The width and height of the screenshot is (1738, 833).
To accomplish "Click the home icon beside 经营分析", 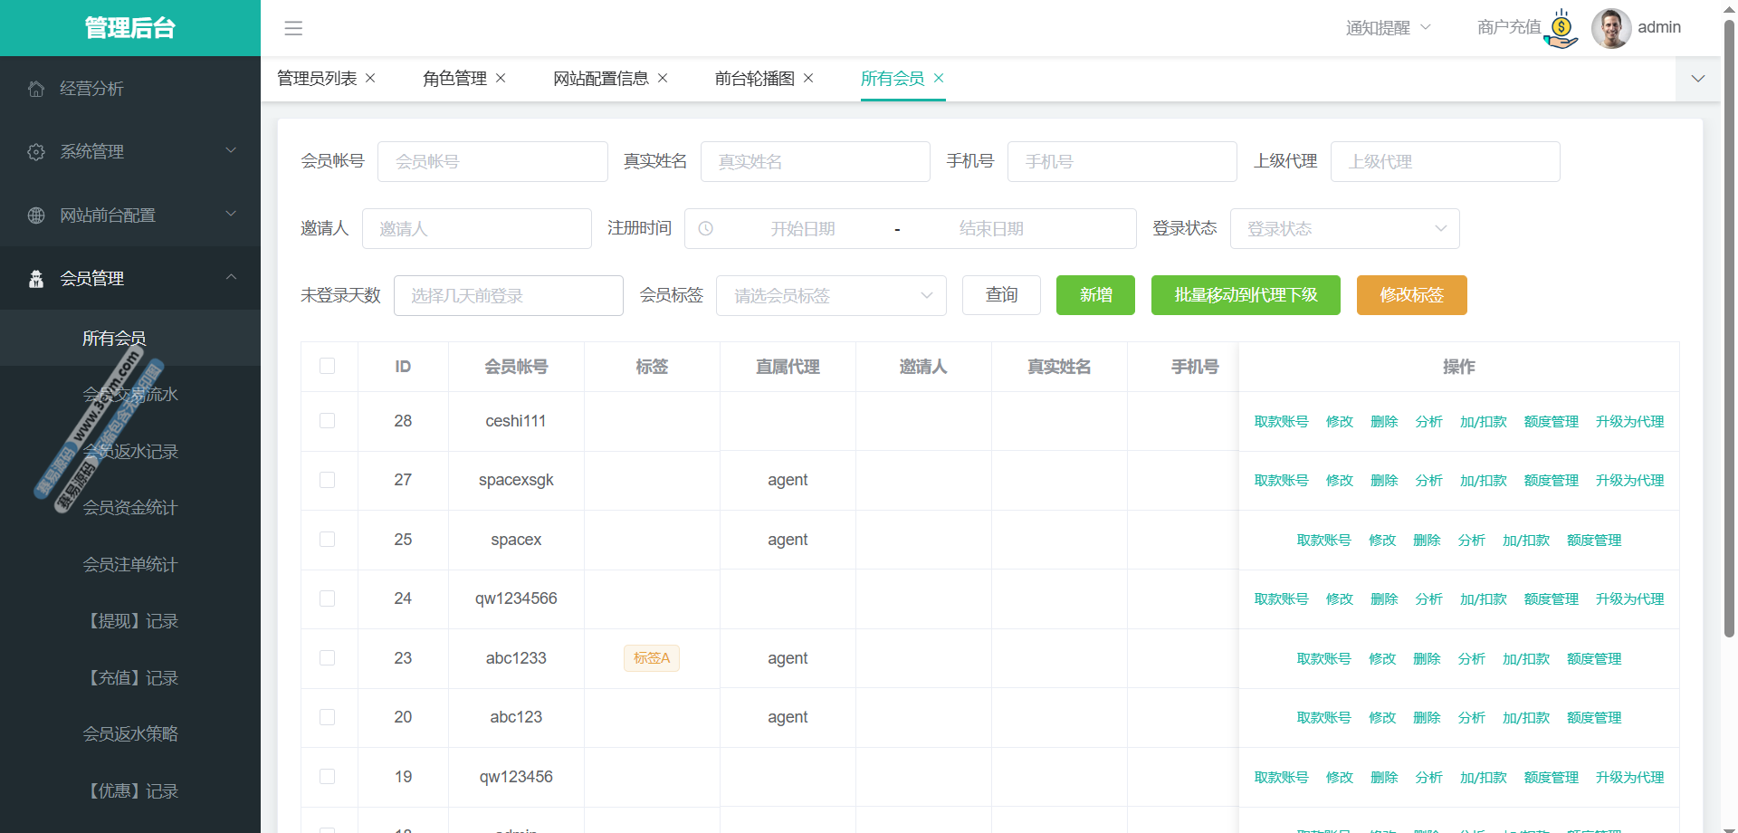I will coord(36,89).
